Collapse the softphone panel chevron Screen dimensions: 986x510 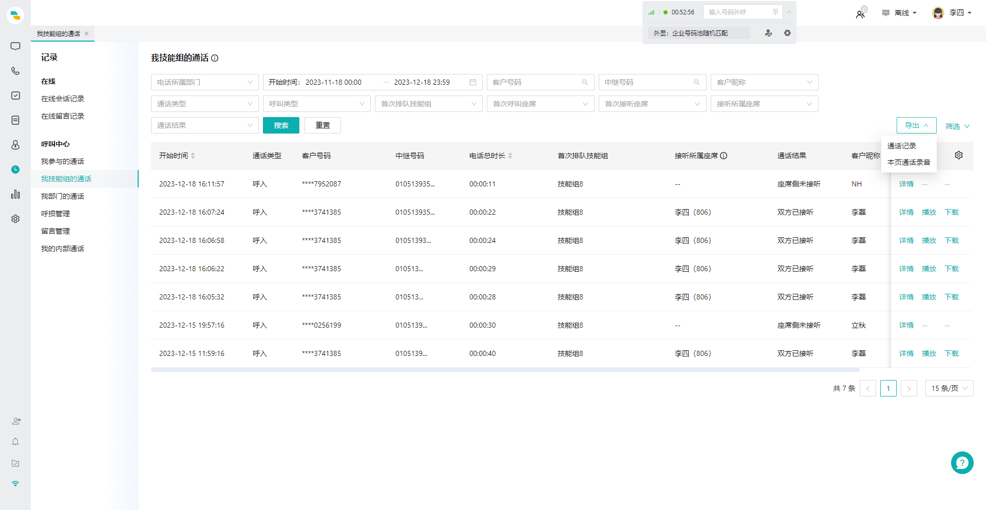789,12
